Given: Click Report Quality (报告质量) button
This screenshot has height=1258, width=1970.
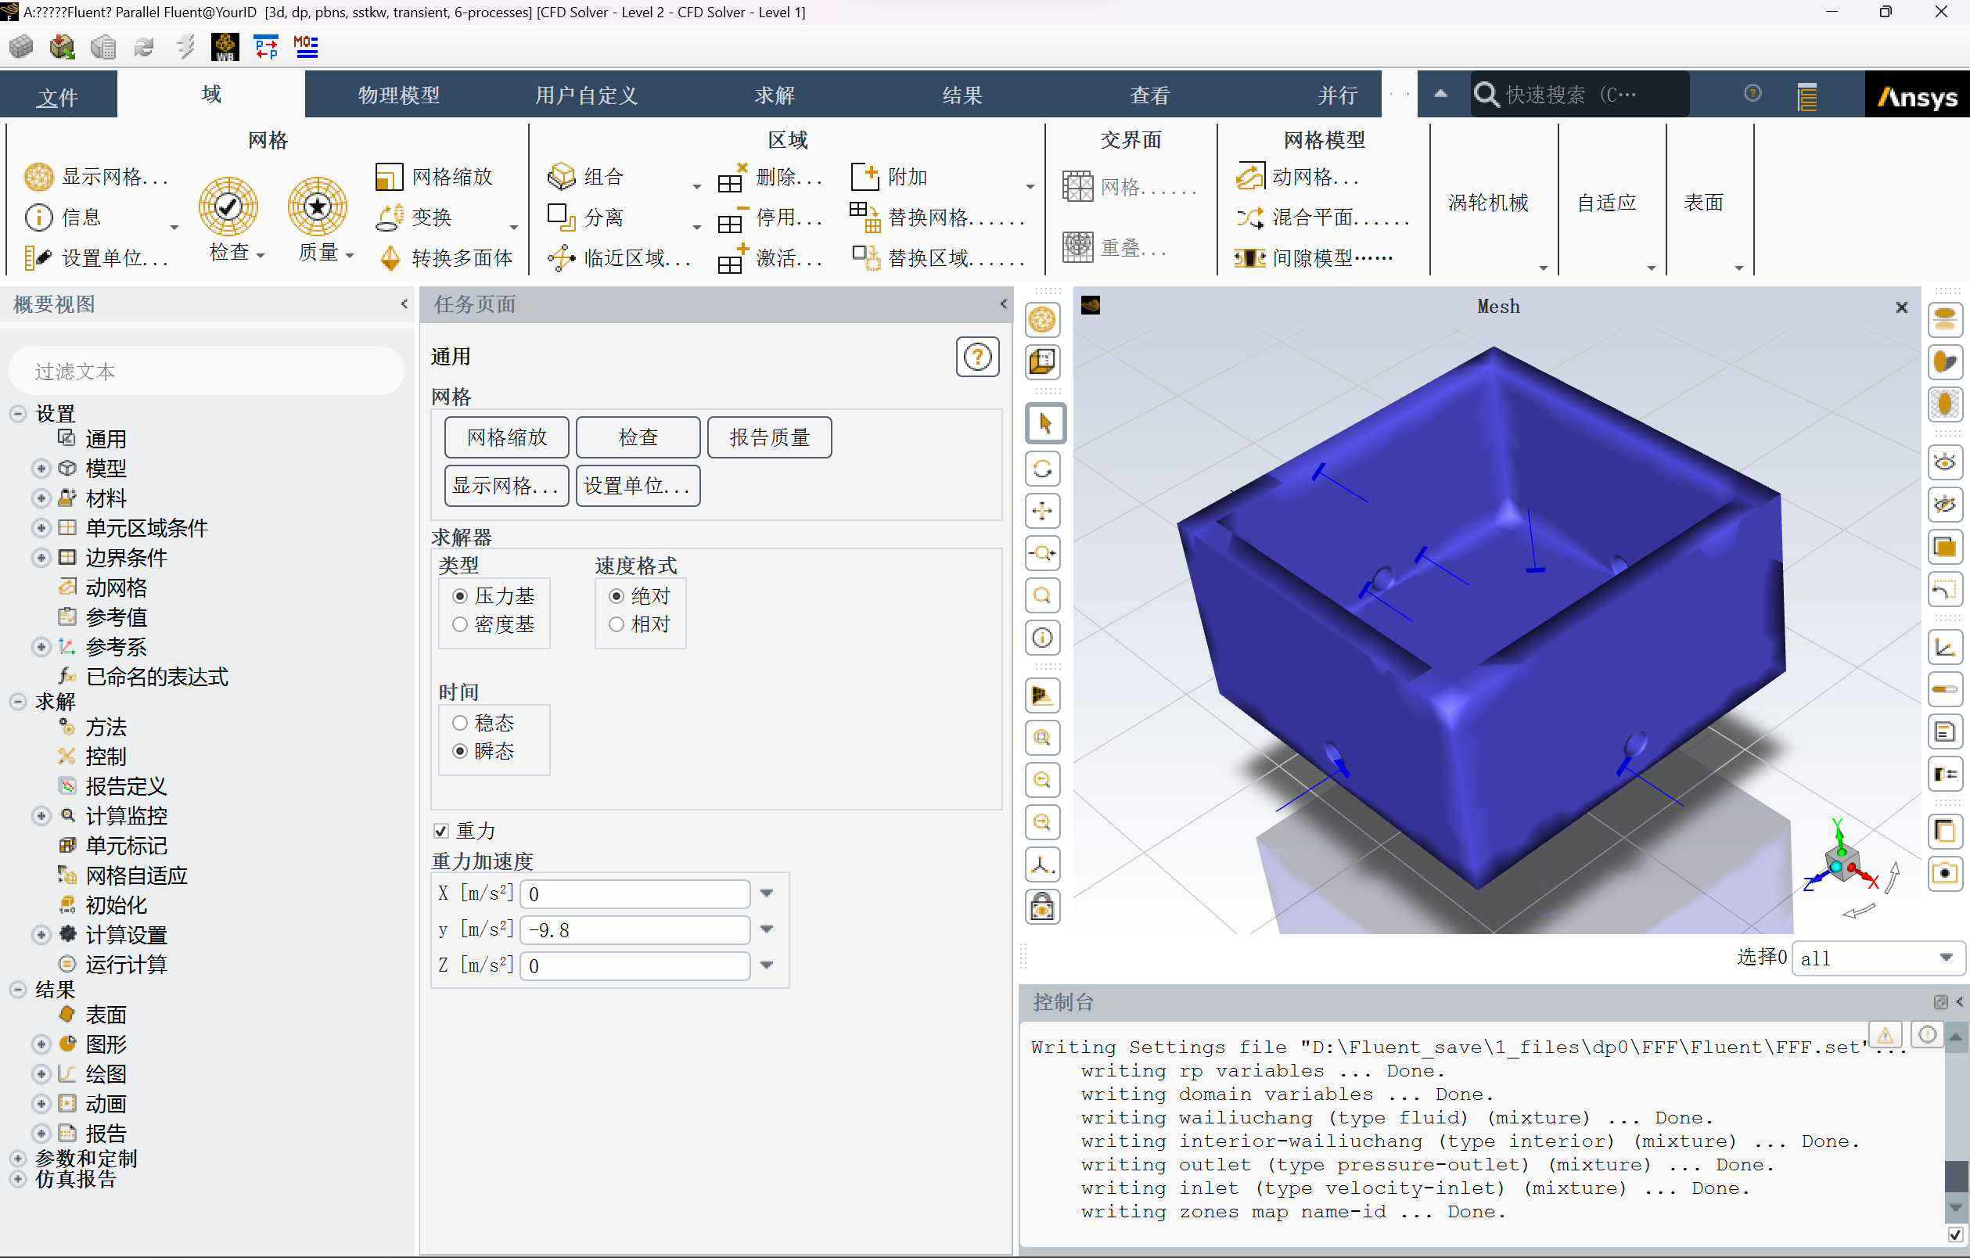Looking at the screenshot, I should [x=769, y=437].
